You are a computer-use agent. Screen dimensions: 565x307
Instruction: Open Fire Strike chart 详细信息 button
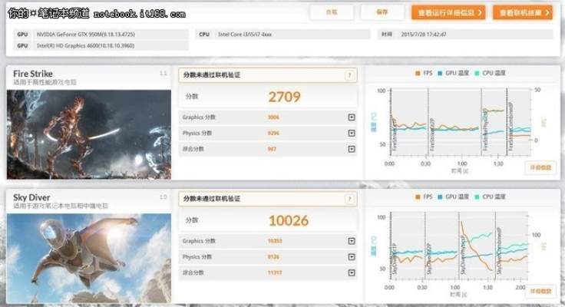(x=540, y=167)
